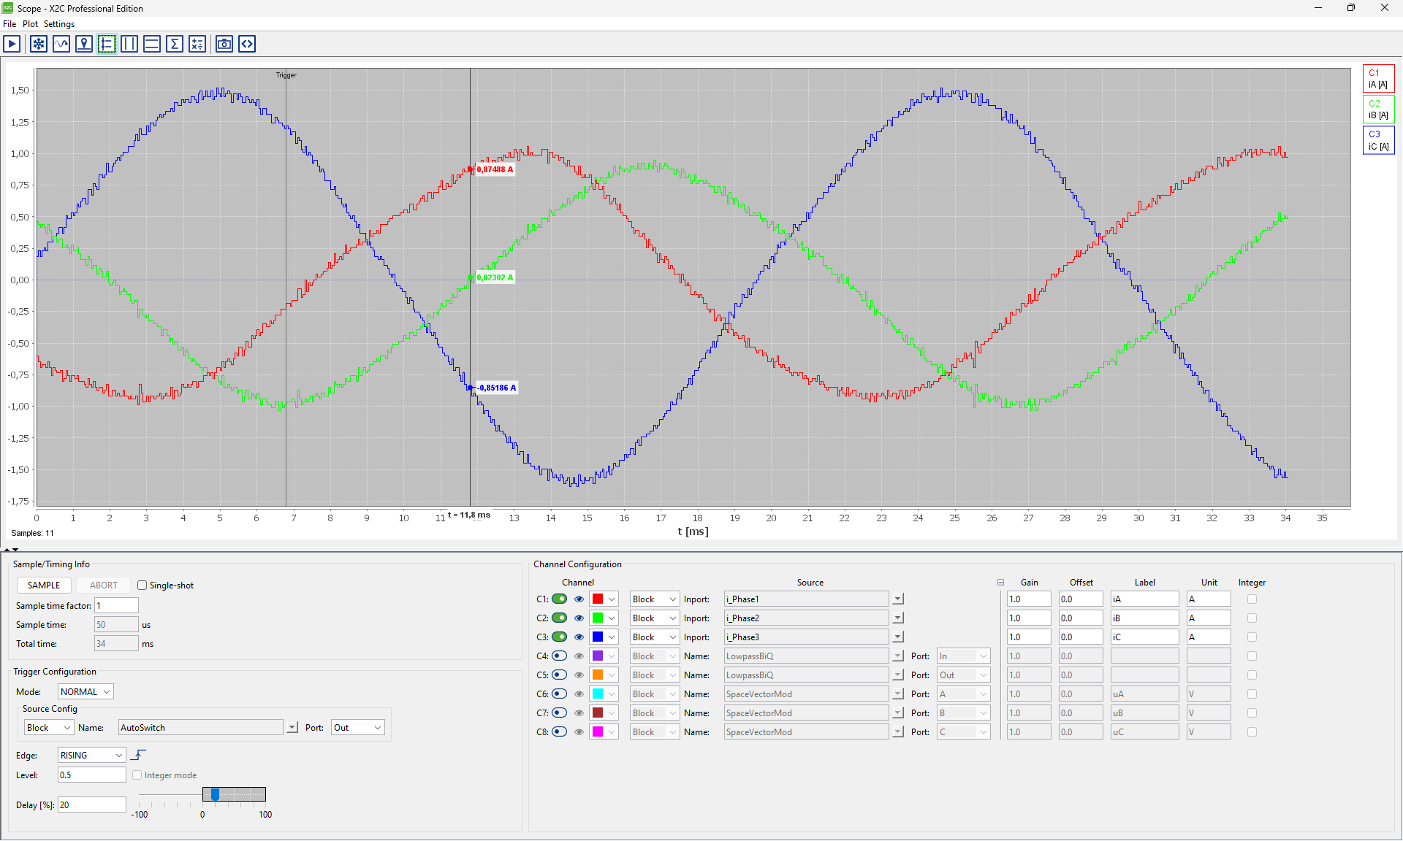Click the C3 blue color swatch

598,637
